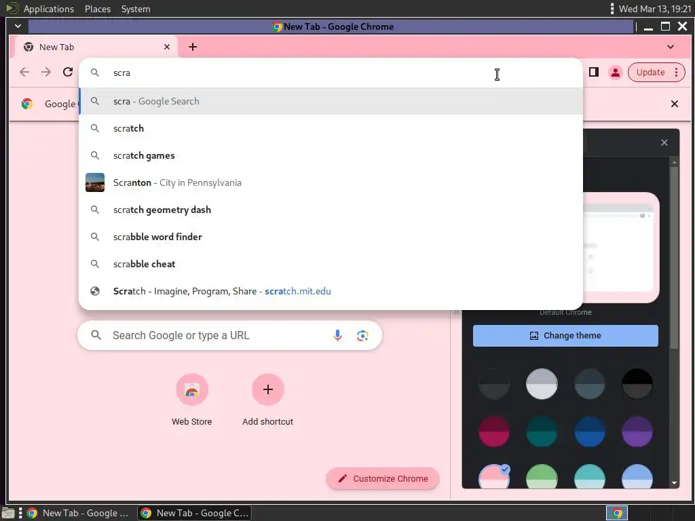The image size is (695, 521).
Task: Select the purple theme color swatch
Action: pos(637,431)
